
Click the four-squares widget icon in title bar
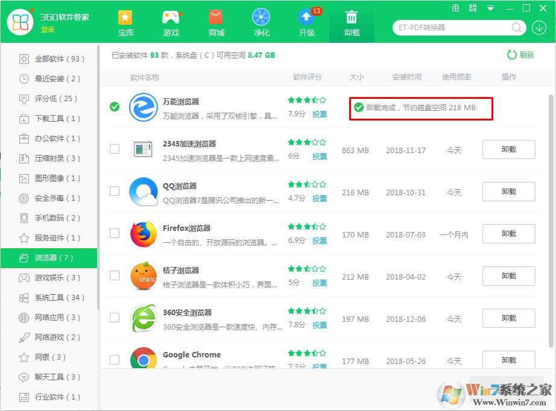[x=473, y=8]
